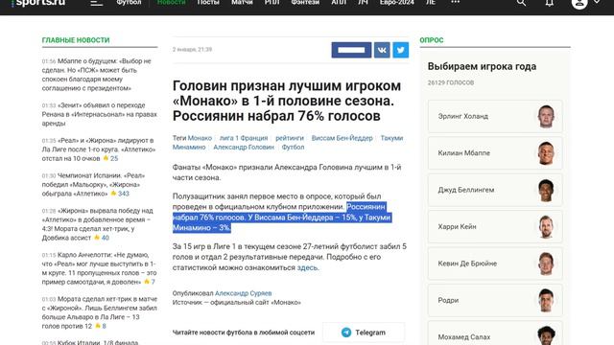
Task: Share the article via Twitter icon
Action: point(401,50)
